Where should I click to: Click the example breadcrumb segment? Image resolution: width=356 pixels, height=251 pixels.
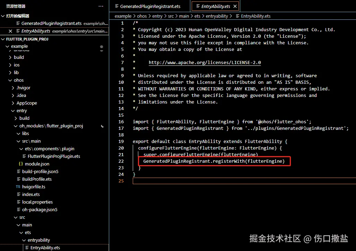123,16
